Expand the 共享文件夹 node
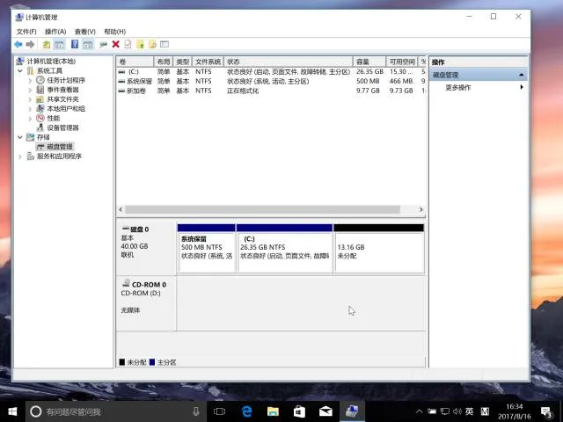Viewport: 563px width, 422px height. pyautogui.click(x=30, y=99)
